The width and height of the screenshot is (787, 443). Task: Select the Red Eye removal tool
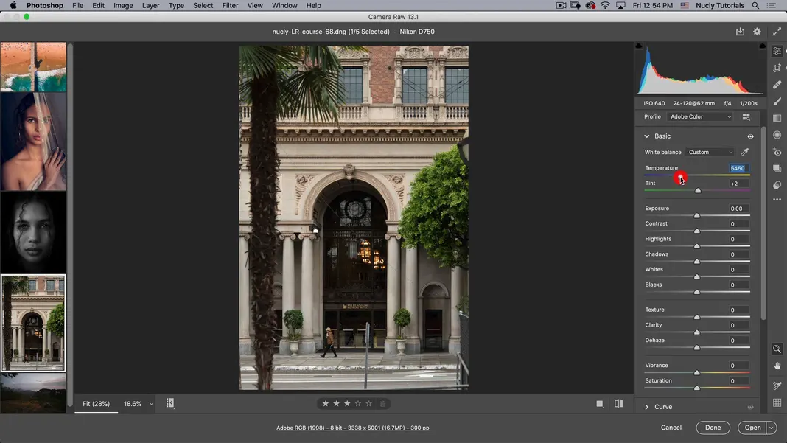[x=777, y=152]
